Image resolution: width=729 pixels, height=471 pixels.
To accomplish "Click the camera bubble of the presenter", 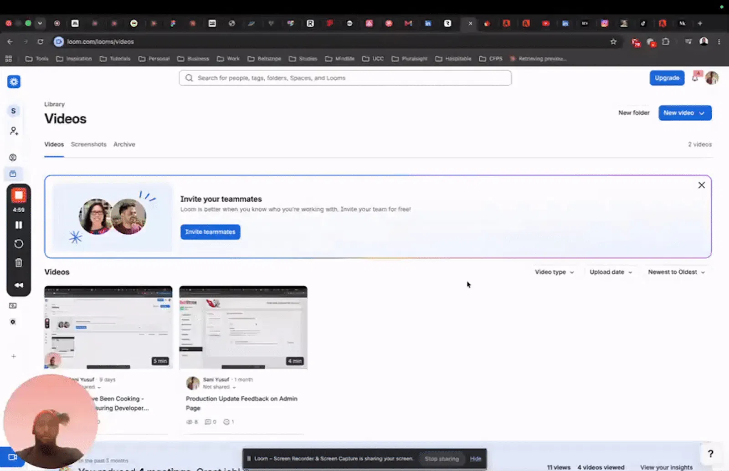I will pos(50,421).
